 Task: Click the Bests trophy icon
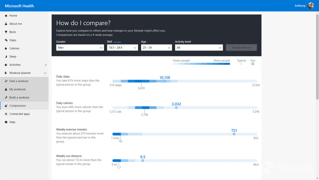tap(6, 32)
